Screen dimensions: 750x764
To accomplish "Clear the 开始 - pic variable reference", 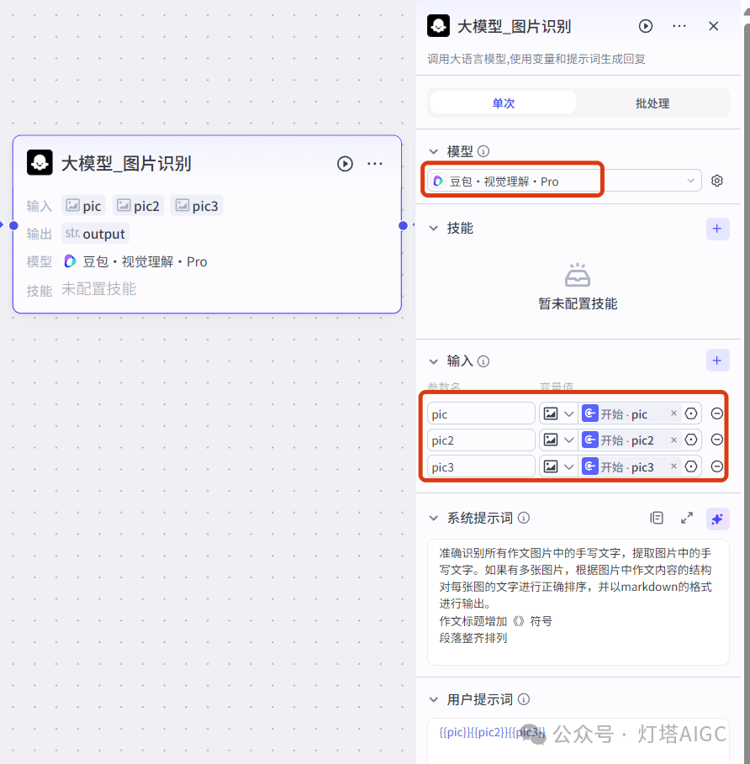I will pos(673,414).
